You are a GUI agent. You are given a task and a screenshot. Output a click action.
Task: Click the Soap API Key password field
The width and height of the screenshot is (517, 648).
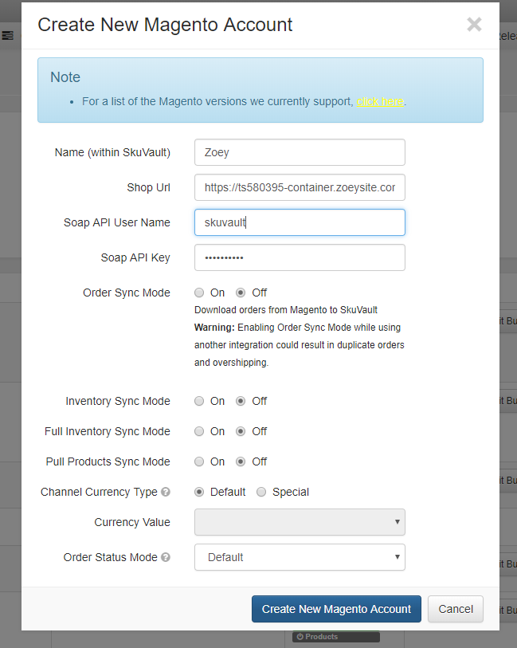click(x=300, y=257)
